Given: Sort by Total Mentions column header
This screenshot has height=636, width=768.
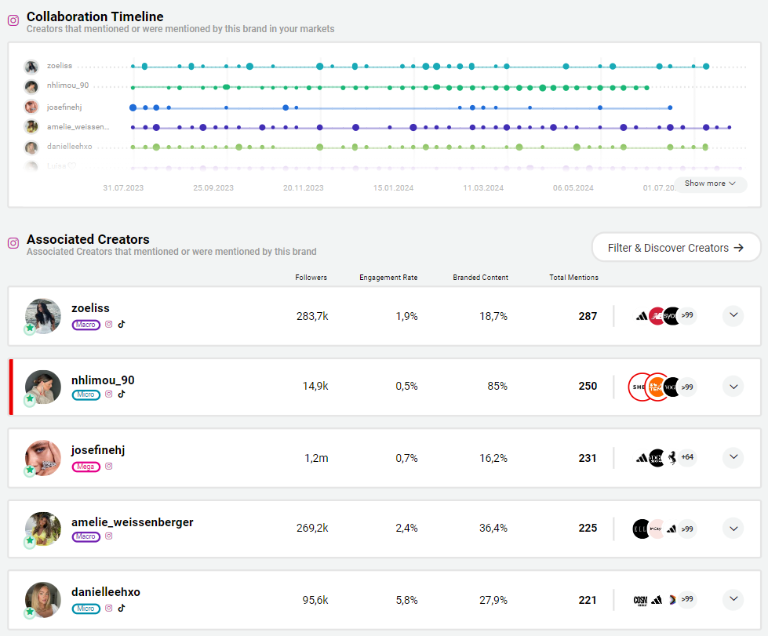Looking at the screenshot, I should (x=573, y=278).
